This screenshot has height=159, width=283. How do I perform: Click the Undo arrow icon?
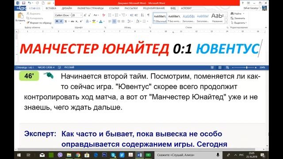[x=30, y=3]
